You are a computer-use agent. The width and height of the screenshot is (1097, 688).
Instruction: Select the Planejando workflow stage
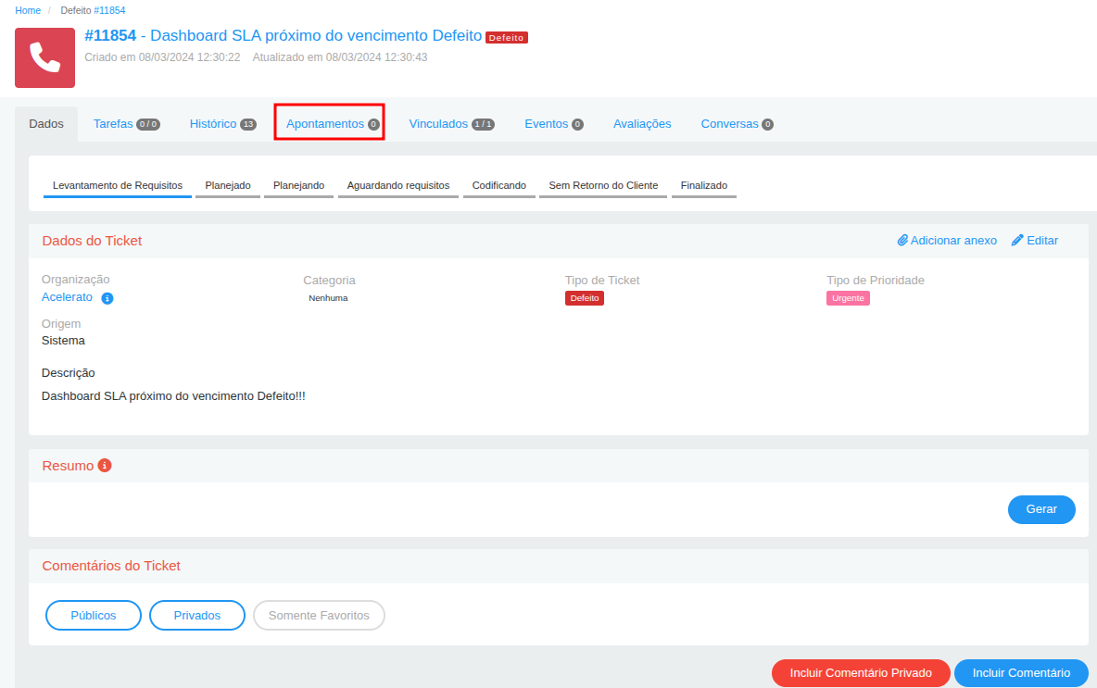[x=298, y=186]
